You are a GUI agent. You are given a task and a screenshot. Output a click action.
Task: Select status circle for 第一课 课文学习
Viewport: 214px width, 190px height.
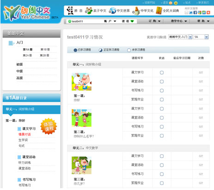(162, 72)
